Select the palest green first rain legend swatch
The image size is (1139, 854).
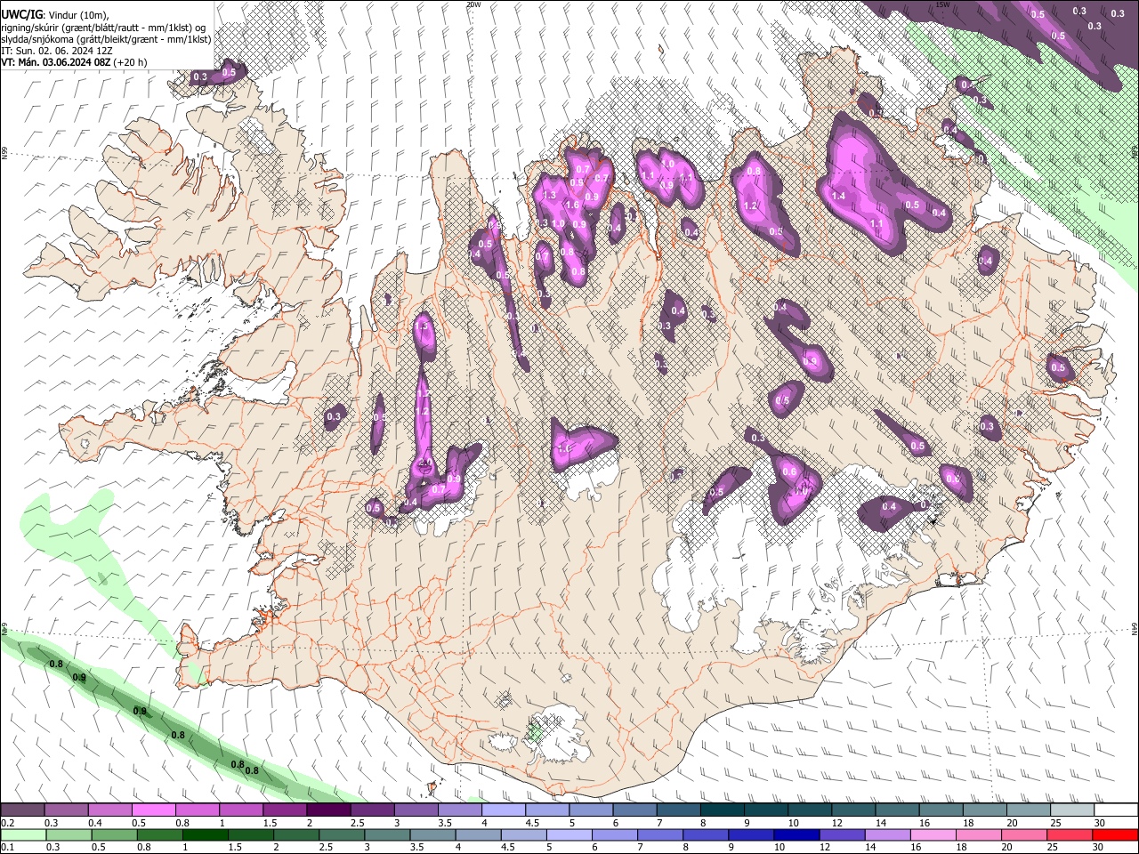(x=23, y=835)
